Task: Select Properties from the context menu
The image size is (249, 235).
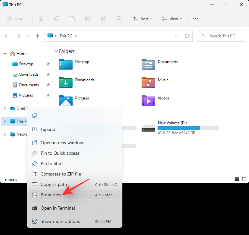Action: [51, 195]
